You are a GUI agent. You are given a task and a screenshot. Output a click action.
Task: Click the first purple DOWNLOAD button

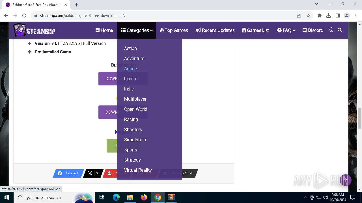(108, 79)
